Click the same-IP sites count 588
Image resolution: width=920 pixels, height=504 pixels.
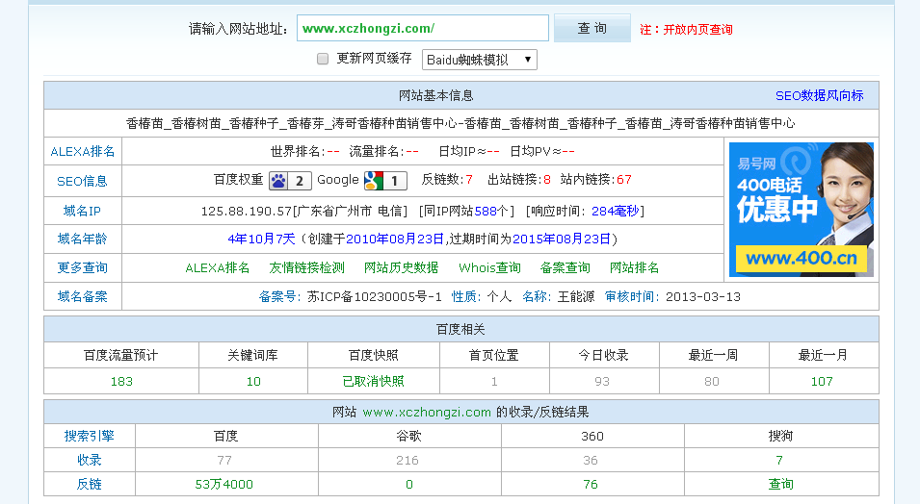[x=484, y=212]
